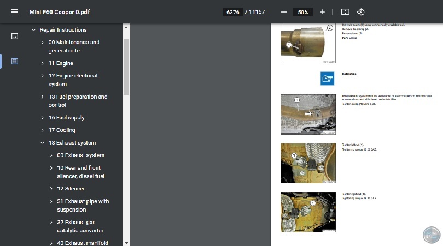Expand 12 Engine electrical system
Image resolution: width=443 pixels, height=246 pixels.
click(x=42, y=76)
